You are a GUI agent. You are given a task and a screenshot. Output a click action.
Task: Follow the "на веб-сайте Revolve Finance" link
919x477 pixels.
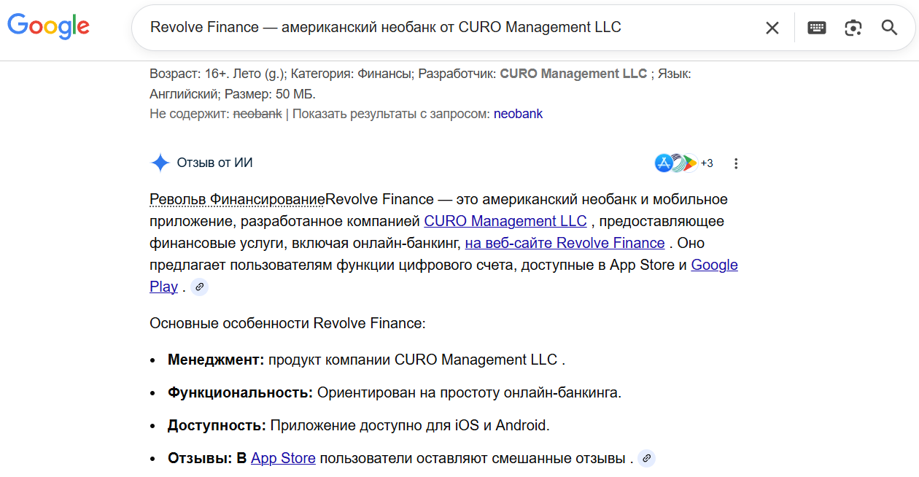click(565, 243)
